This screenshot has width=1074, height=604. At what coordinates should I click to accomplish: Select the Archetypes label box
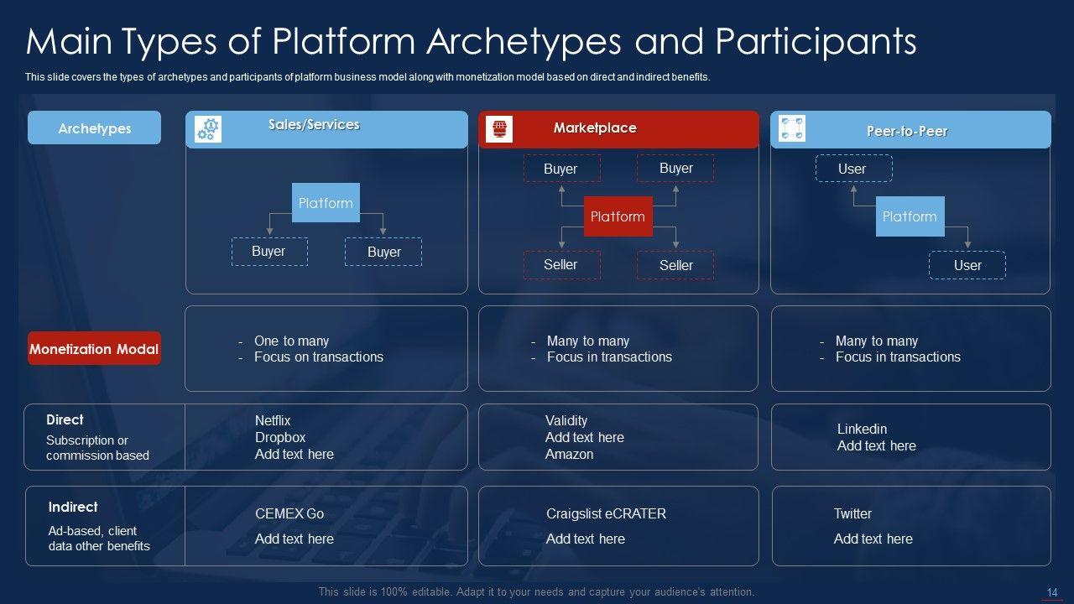(94, 128)
